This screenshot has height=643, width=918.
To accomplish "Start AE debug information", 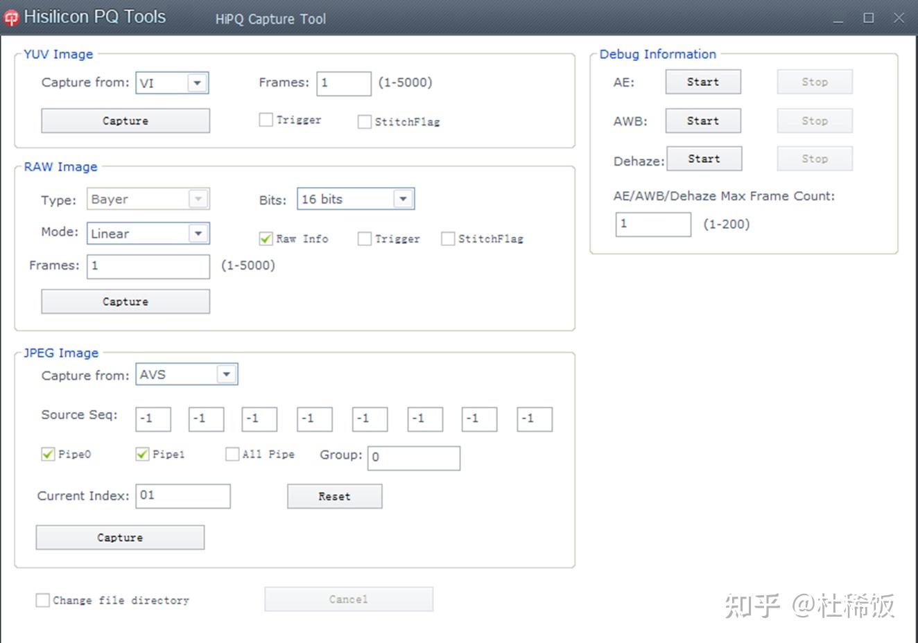I will [703, 82].
